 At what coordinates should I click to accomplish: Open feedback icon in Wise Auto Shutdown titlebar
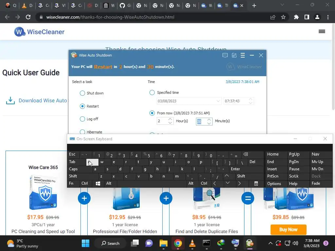[x=225, y=55]
